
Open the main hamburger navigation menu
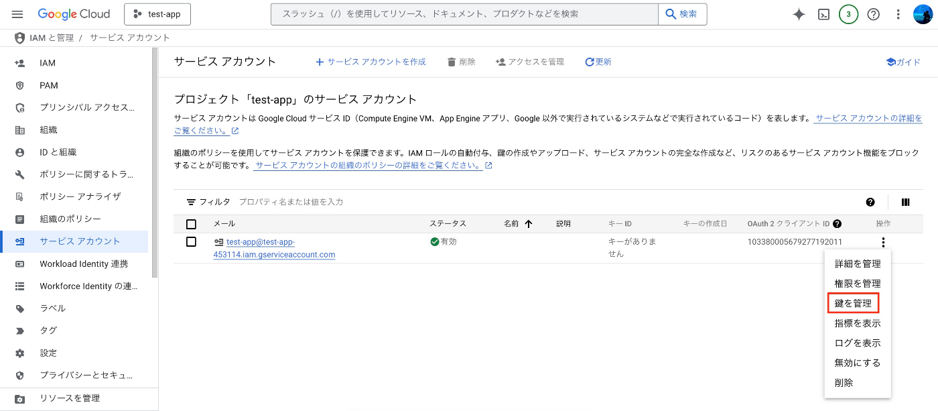[x=17, y=14]
